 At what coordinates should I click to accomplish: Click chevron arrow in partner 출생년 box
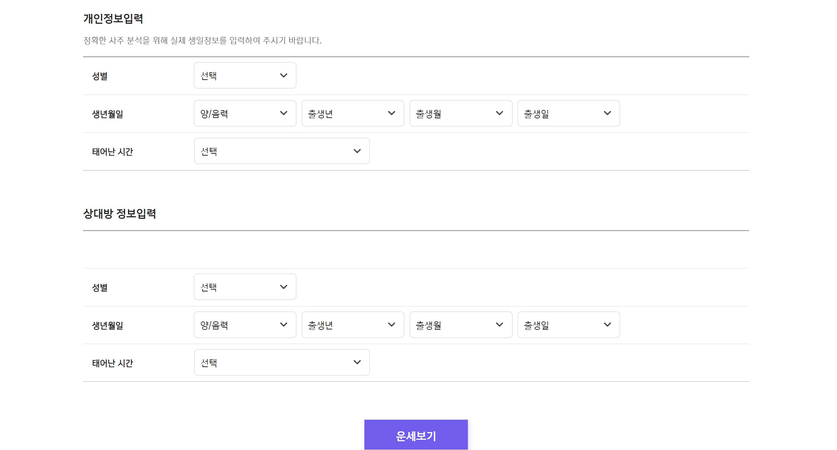click(x=391, y=325)
